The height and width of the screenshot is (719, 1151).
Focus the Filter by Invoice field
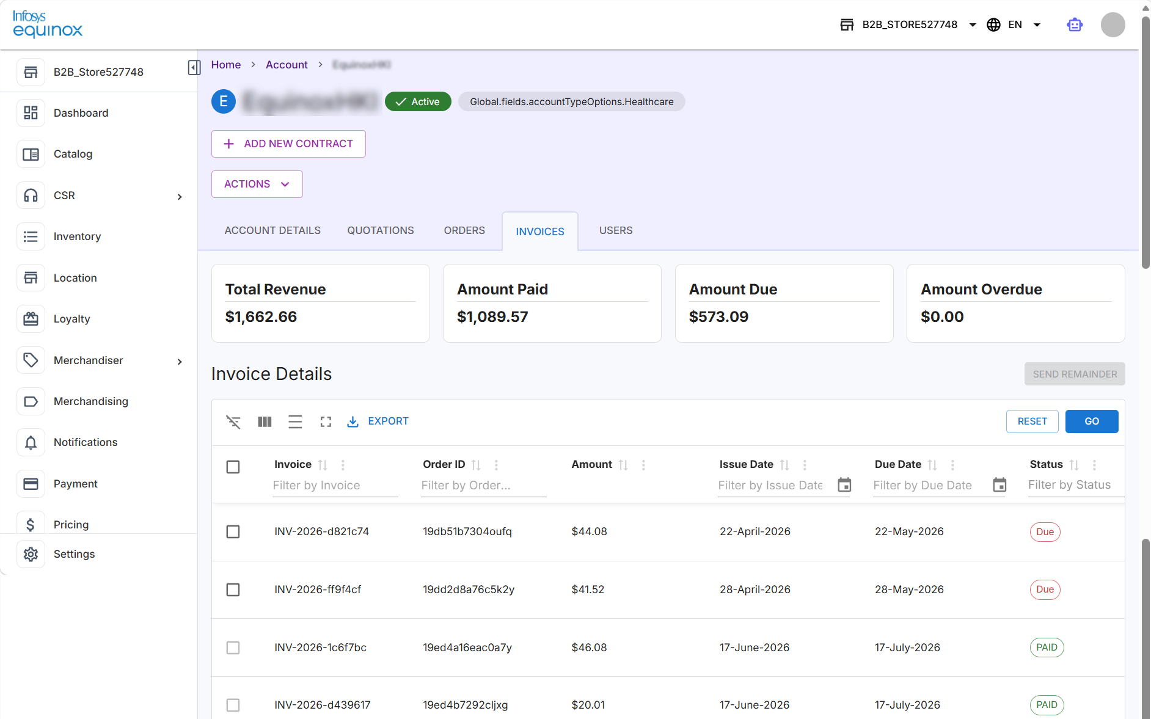335,486
